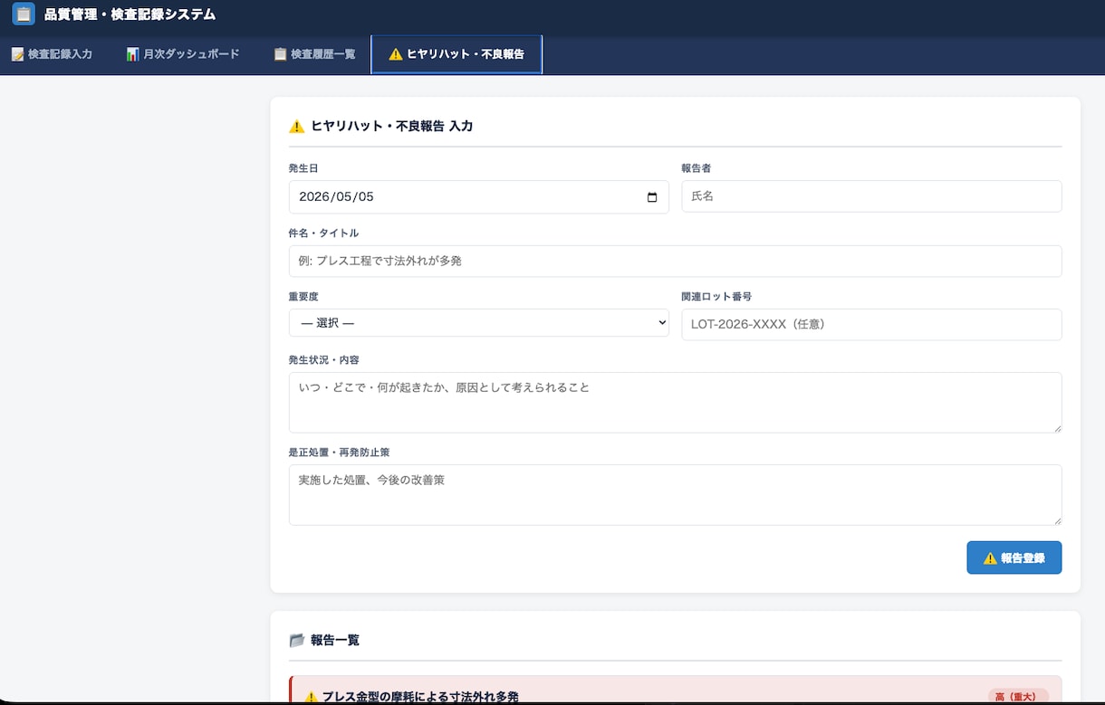Submit with the 報告登録 button
The width and height of the screenshot is (1105, 705).
(x=1014, y=557)
